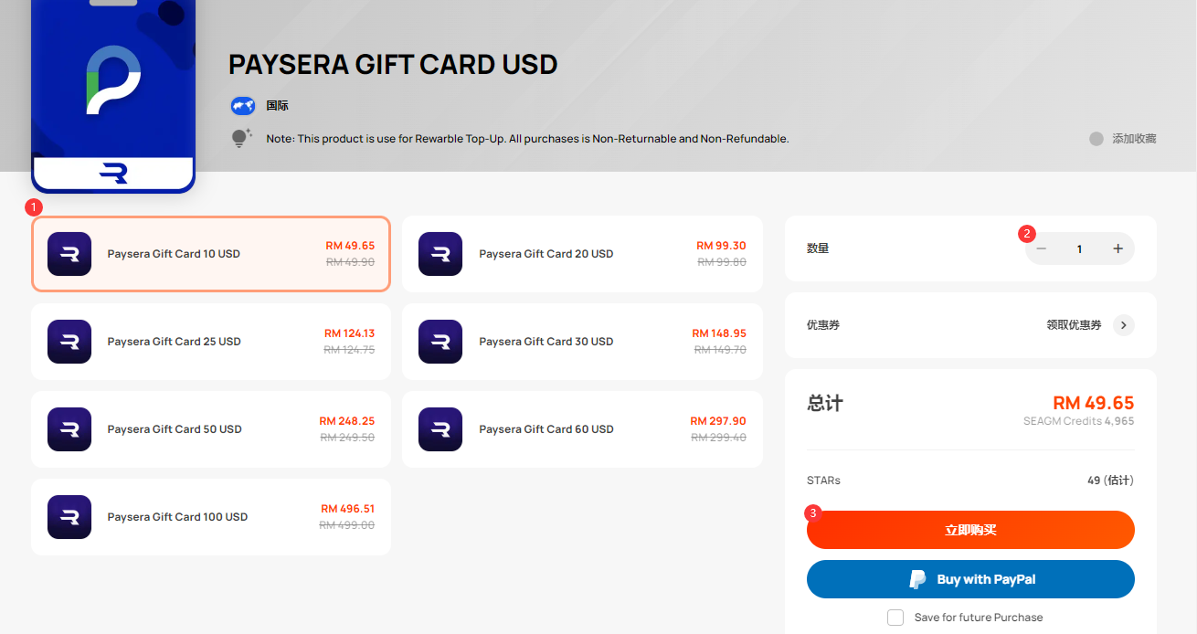
Task: Click icon of Paysera Gift Card 30 USD
Action: 440,342
